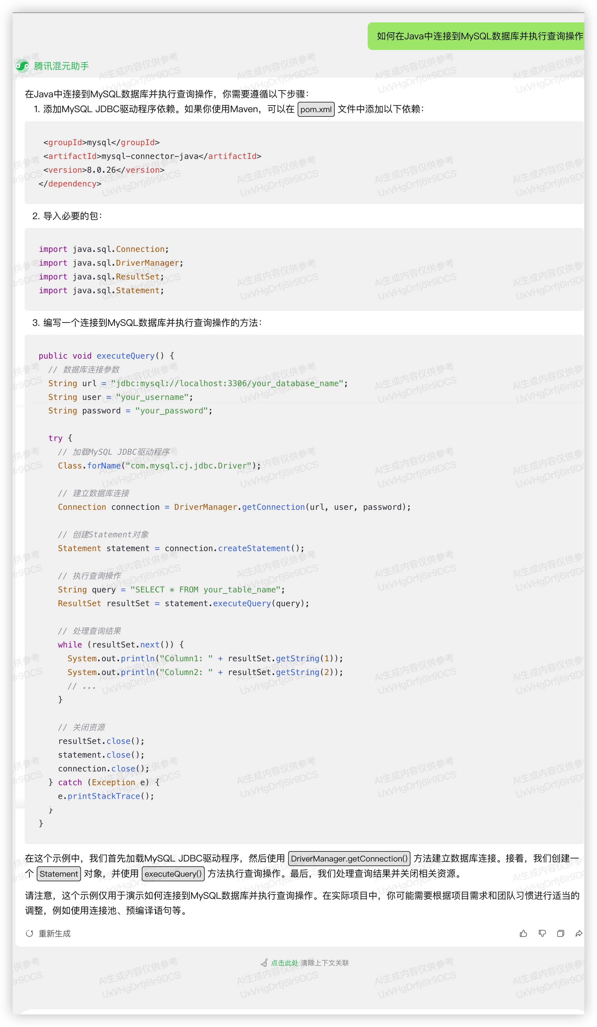The width and height of the screenshot is (597, 1027).
Task: Click the Class.forName driver loading line
Action: pos(159,466)
